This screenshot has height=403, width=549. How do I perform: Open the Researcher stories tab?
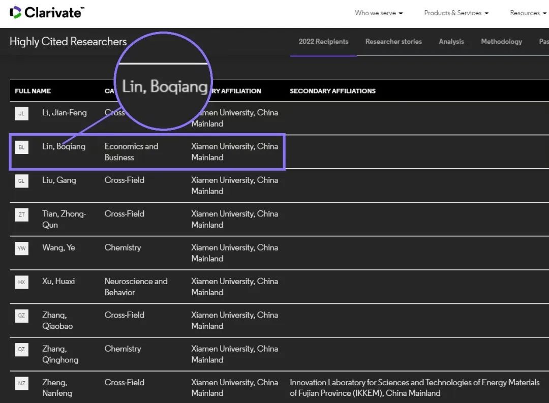coord(393,42)
